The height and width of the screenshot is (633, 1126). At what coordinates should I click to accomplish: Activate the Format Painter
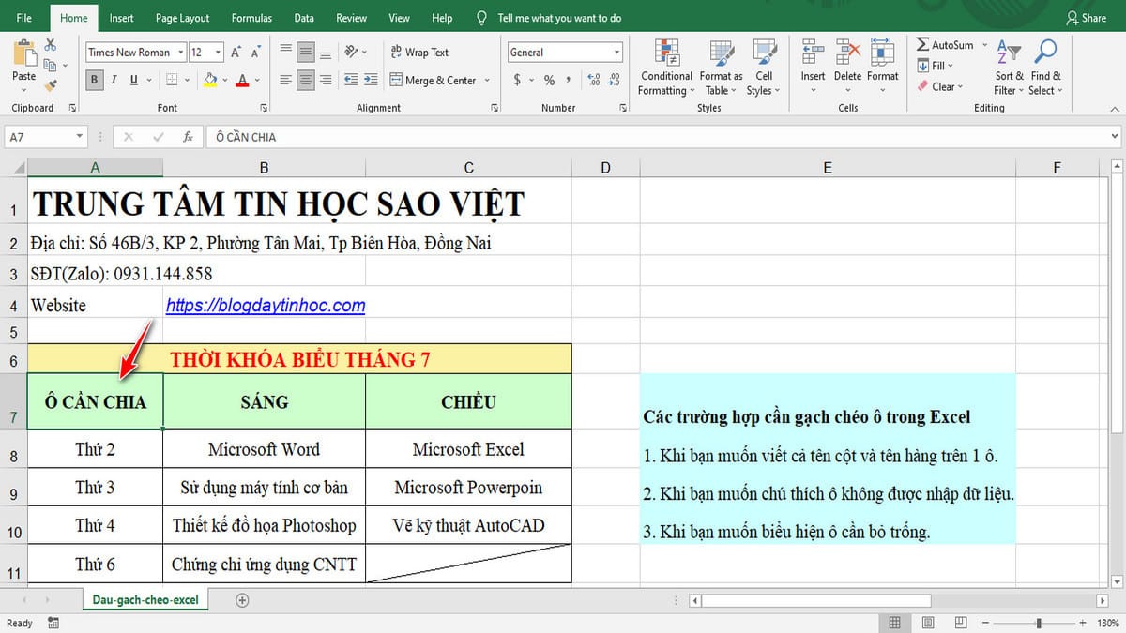(53, 86)
